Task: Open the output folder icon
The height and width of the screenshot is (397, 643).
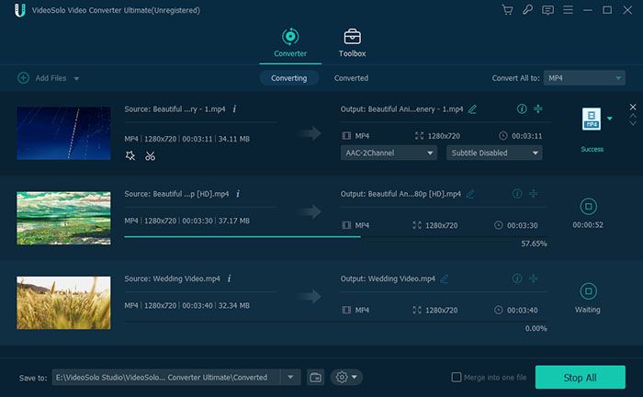Action: 315,378
